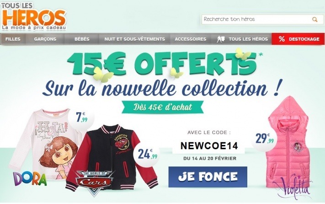The width and height of the screenshot is (325, 204).
Task: Open the Accessoires category
Action: (190, 39)
